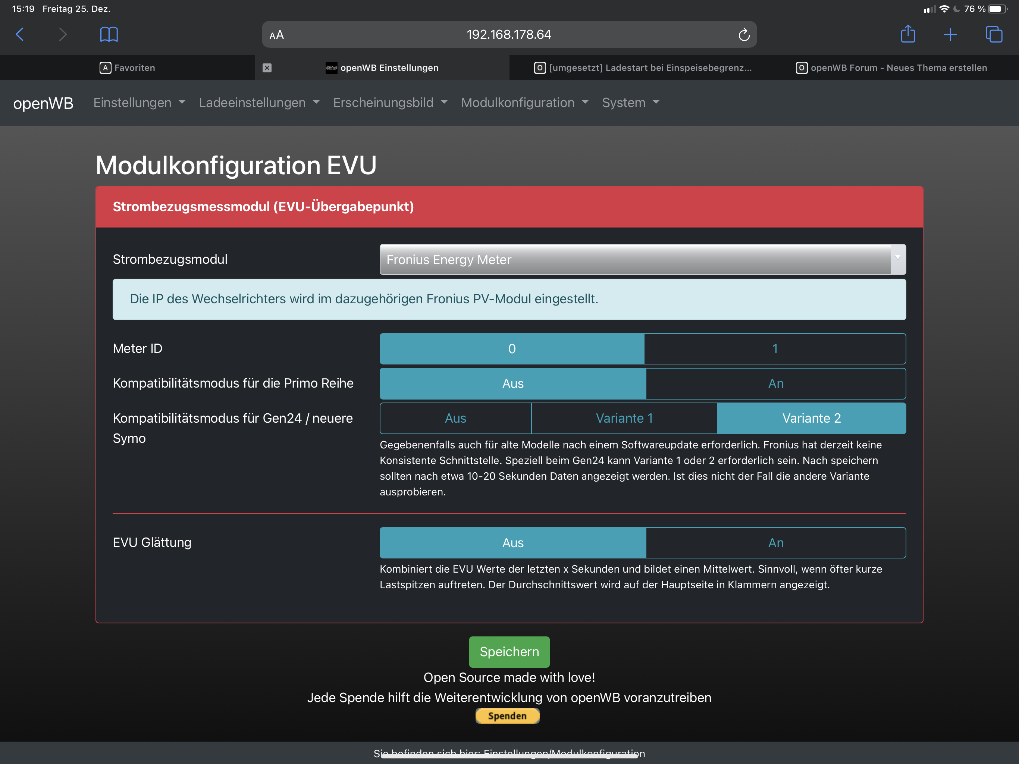Tap the Safari back arrow

tap(20, 35)
